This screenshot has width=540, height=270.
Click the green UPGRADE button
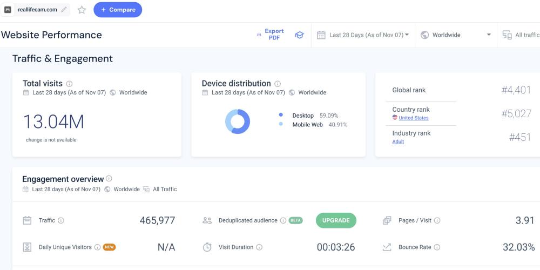point(336,220)
